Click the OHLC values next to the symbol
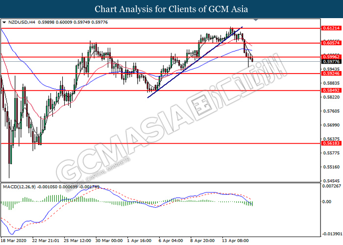The height and width of the screenshot is (245, 343). [73, 23]
